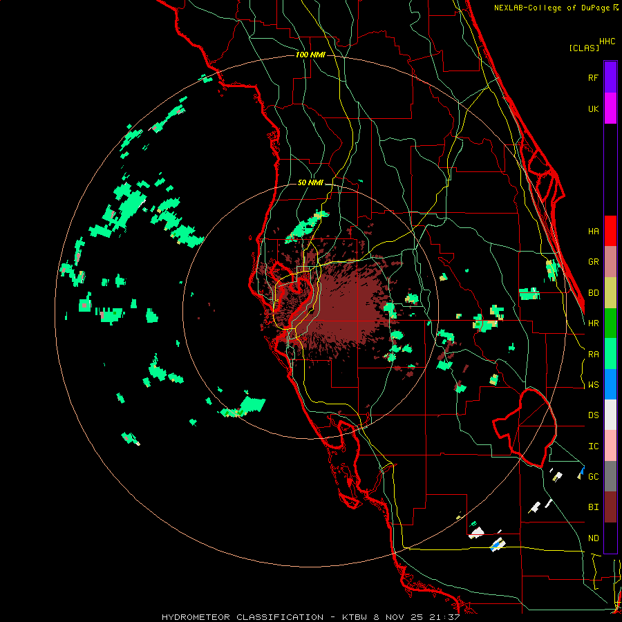Click the 'KTBW' station identifier
The image size is (622, 622).
coord(355,617)
